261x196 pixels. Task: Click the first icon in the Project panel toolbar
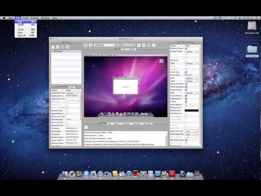click(53, 47)
